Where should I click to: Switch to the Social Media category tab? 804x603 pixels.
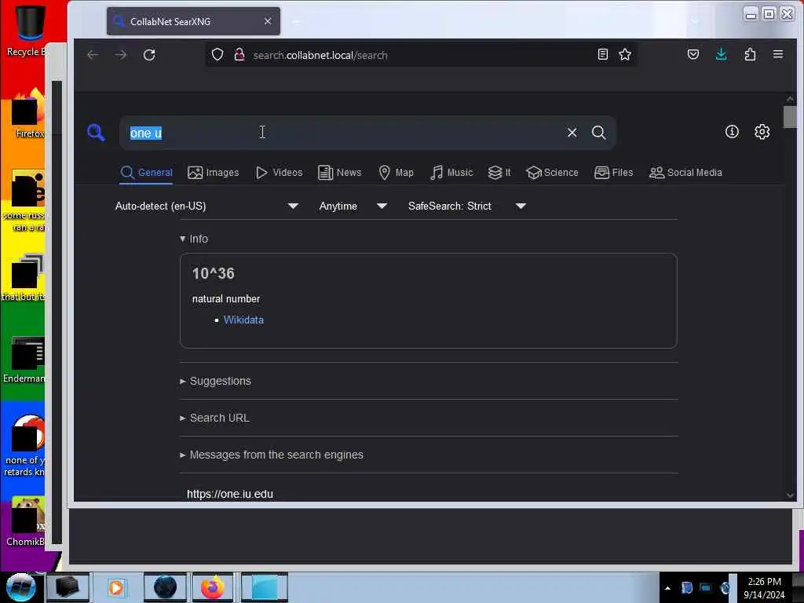(685, 173)
